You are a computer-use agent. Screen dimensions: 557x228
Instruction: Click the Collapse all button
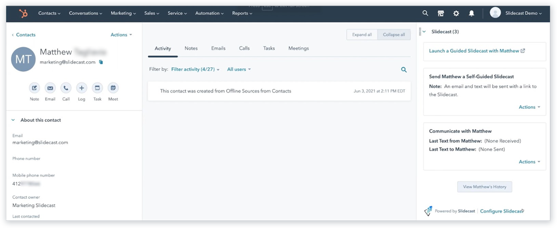click(x=394, y=35)
